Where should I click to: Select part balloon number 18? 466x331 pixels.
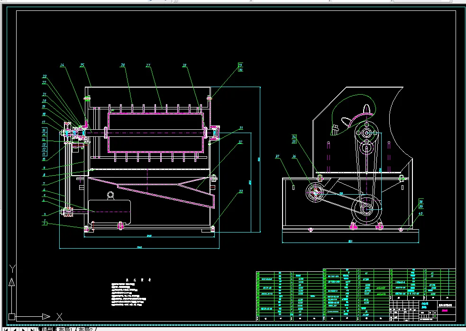(x=44, y=114)
